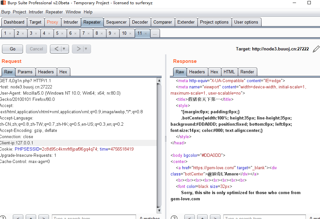
Task: Switch to the Intruder tab
Action: (x=71, y=22)
